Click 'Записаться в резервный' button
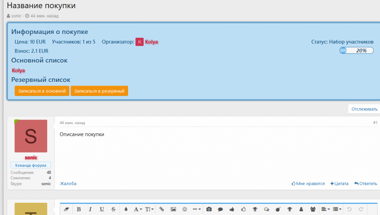Screen dimensions: 380x215 pos(99,91)
